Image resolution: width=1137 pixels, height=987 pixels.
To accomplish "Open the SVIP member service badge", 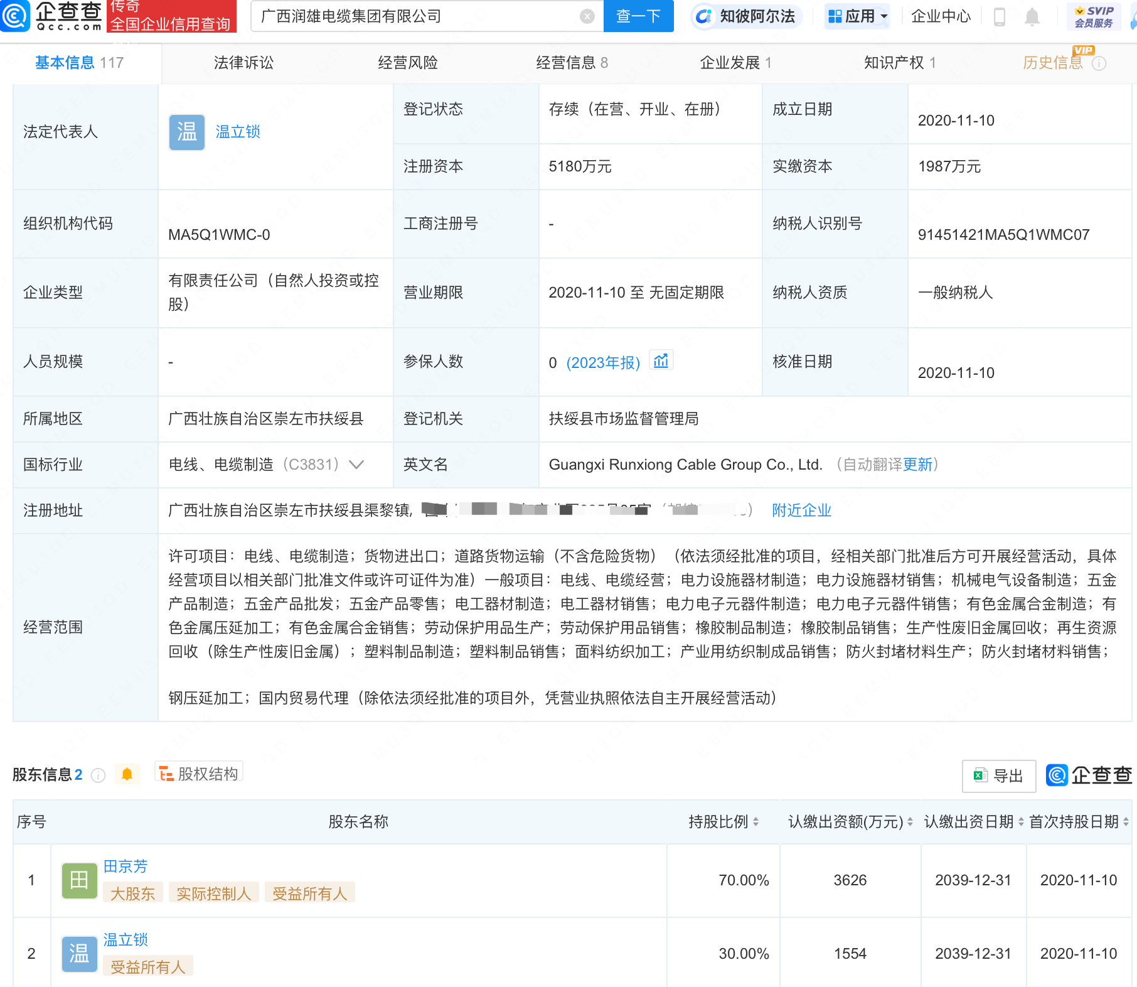I will pyautogui.click(x=1093, y=17).
